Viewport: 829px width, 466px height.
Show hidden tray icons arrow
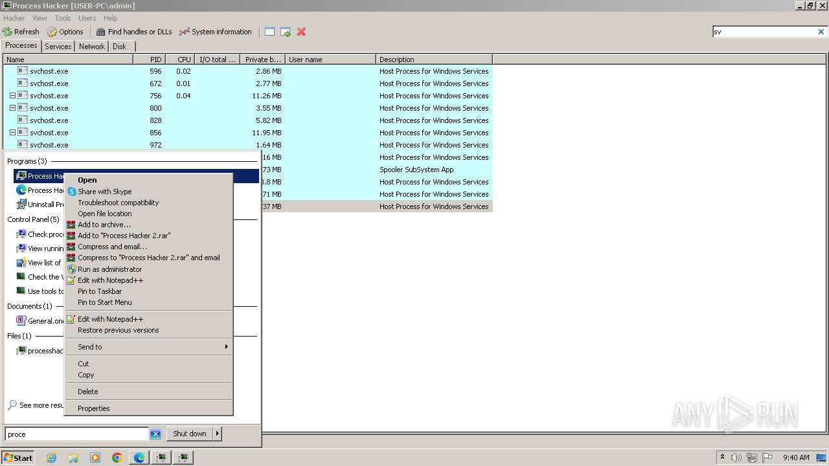pos(722,458)
